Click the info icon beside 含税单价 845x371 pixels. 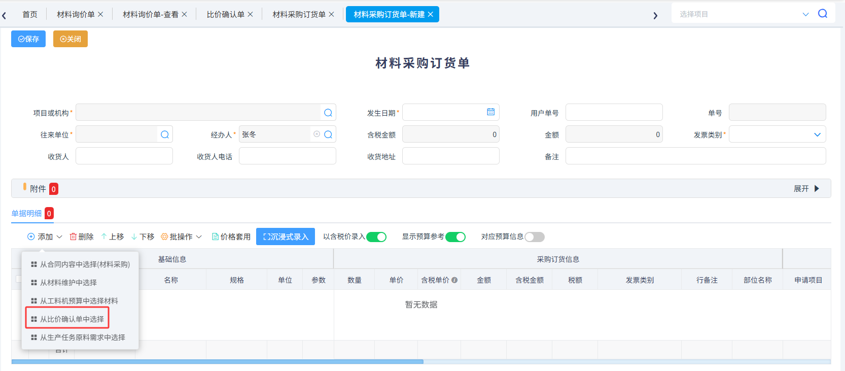[x=454, y=280]
